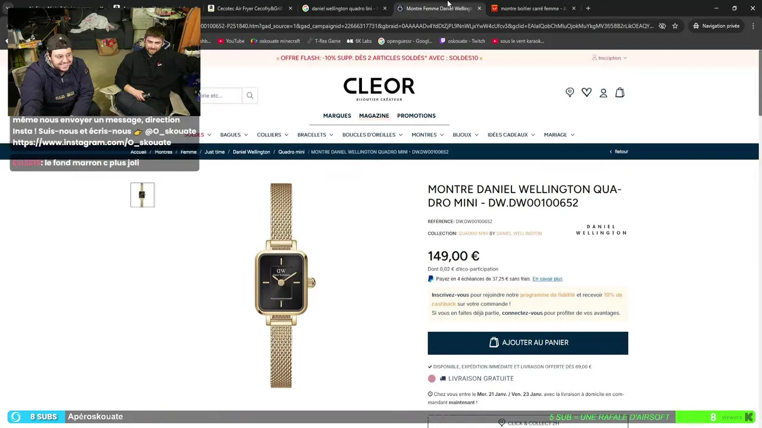Open the shopping bag cart icon

coord(620,92)
